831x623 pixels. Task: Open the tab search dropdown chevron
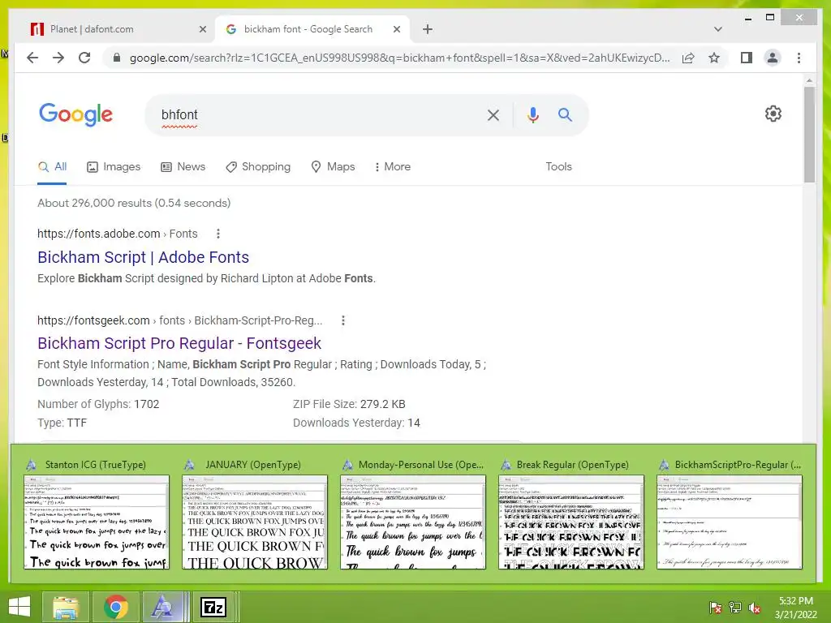(717, 29)
